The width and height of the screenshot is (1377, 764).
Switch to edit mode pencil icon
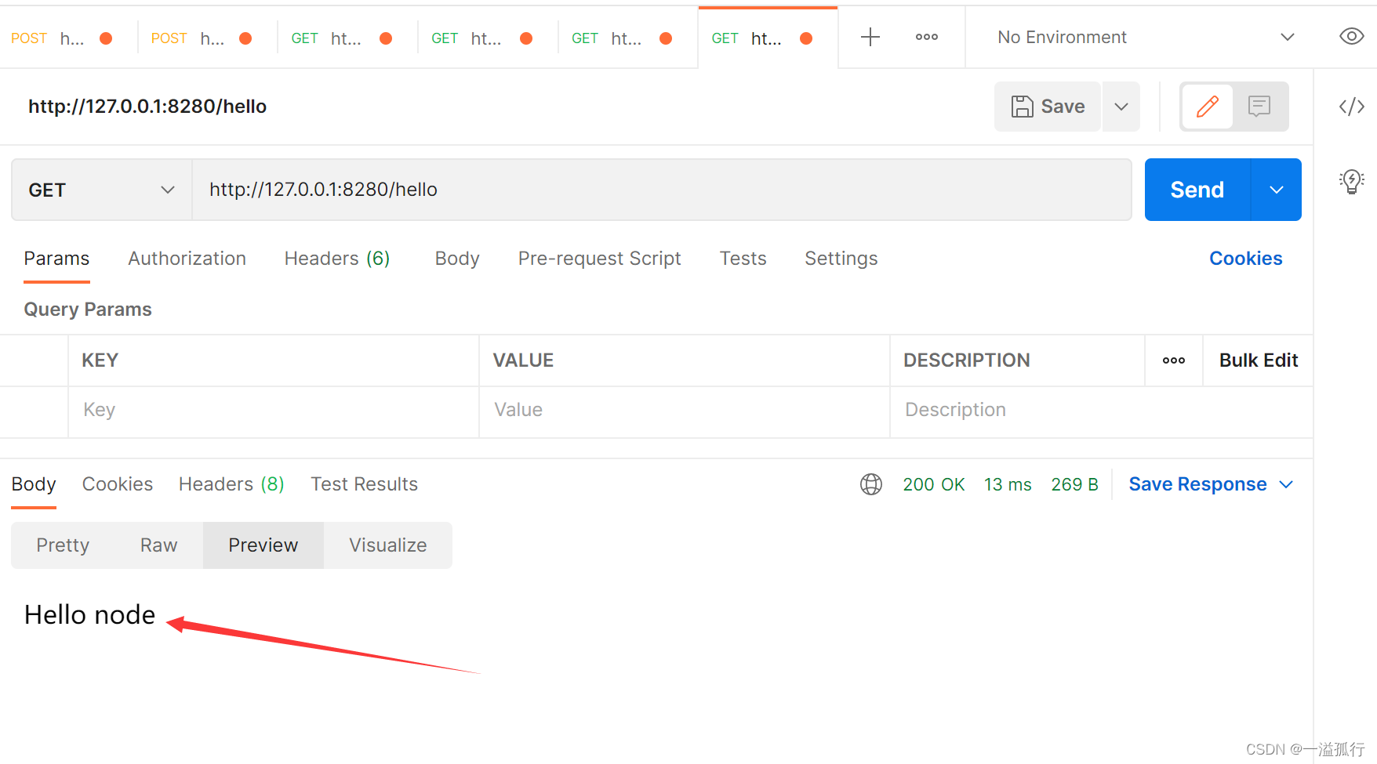pyautogui.click(x=1208, y=106)
